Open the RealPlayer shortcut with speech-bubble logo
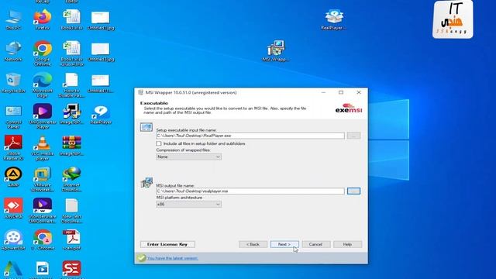 101,114
